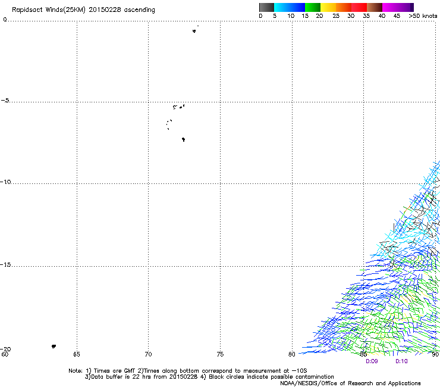Viewport: 440px width, 387px height.
Task: Click the '-20' latitude axis label
Action: [5, 349]
